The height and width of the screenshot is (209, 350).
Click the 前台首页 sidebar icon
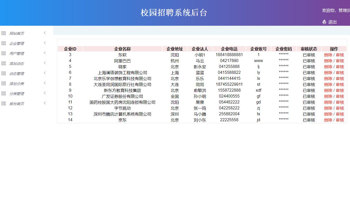coord(4,103)
